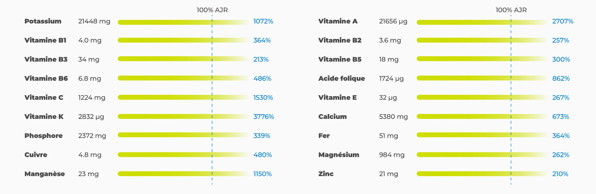The height and width of the screenshot is (194, 596).
Task: Select the Phosphore label
Action: click(44, 136)
